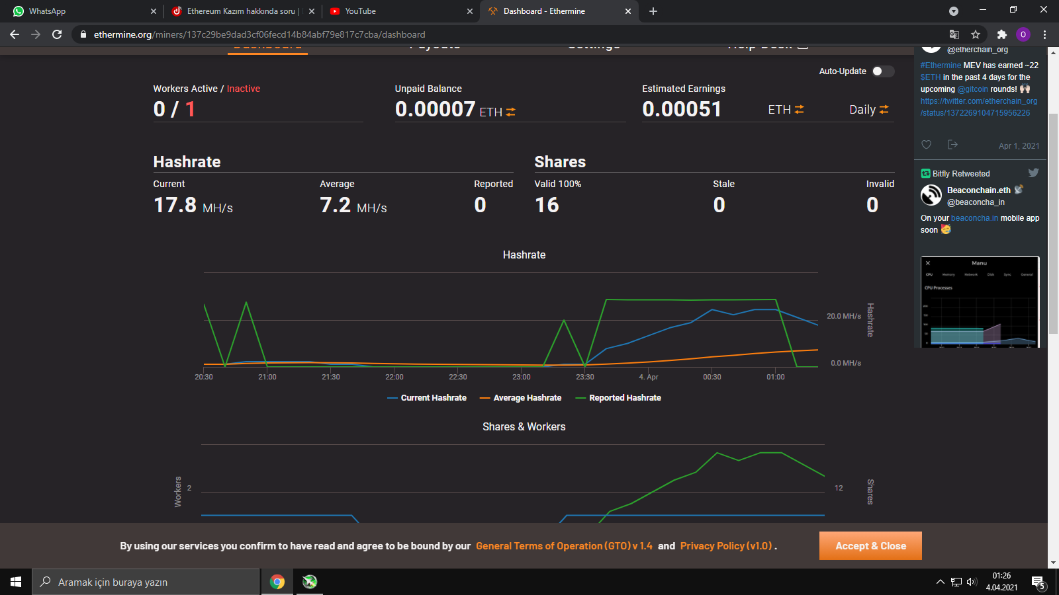Swap the Unpaid Balance ETH currency unit

[510, 112]
